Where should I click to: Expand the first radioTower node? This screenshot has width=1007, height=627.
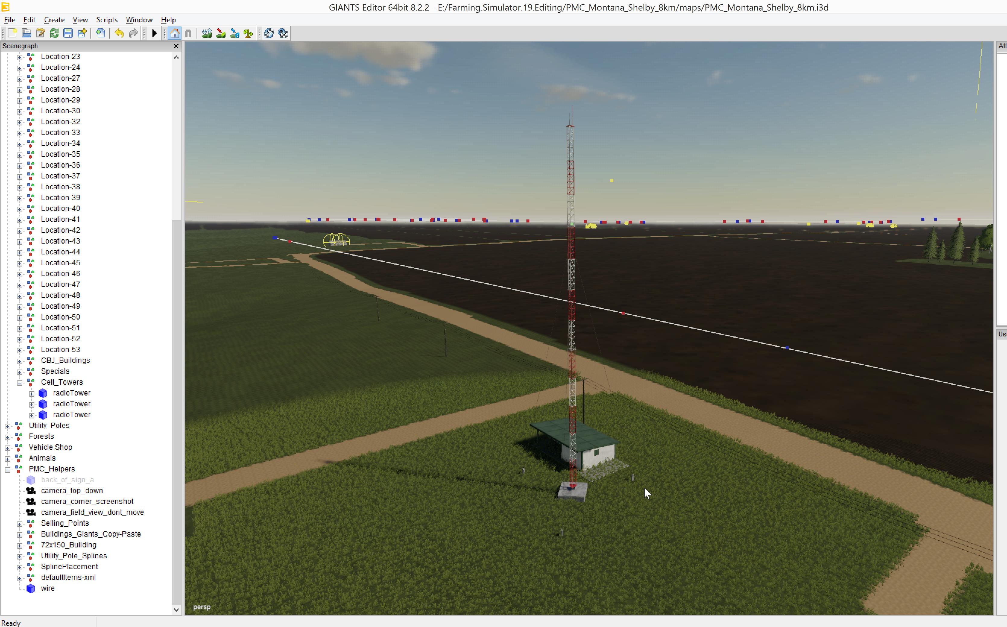coord(32,394)
